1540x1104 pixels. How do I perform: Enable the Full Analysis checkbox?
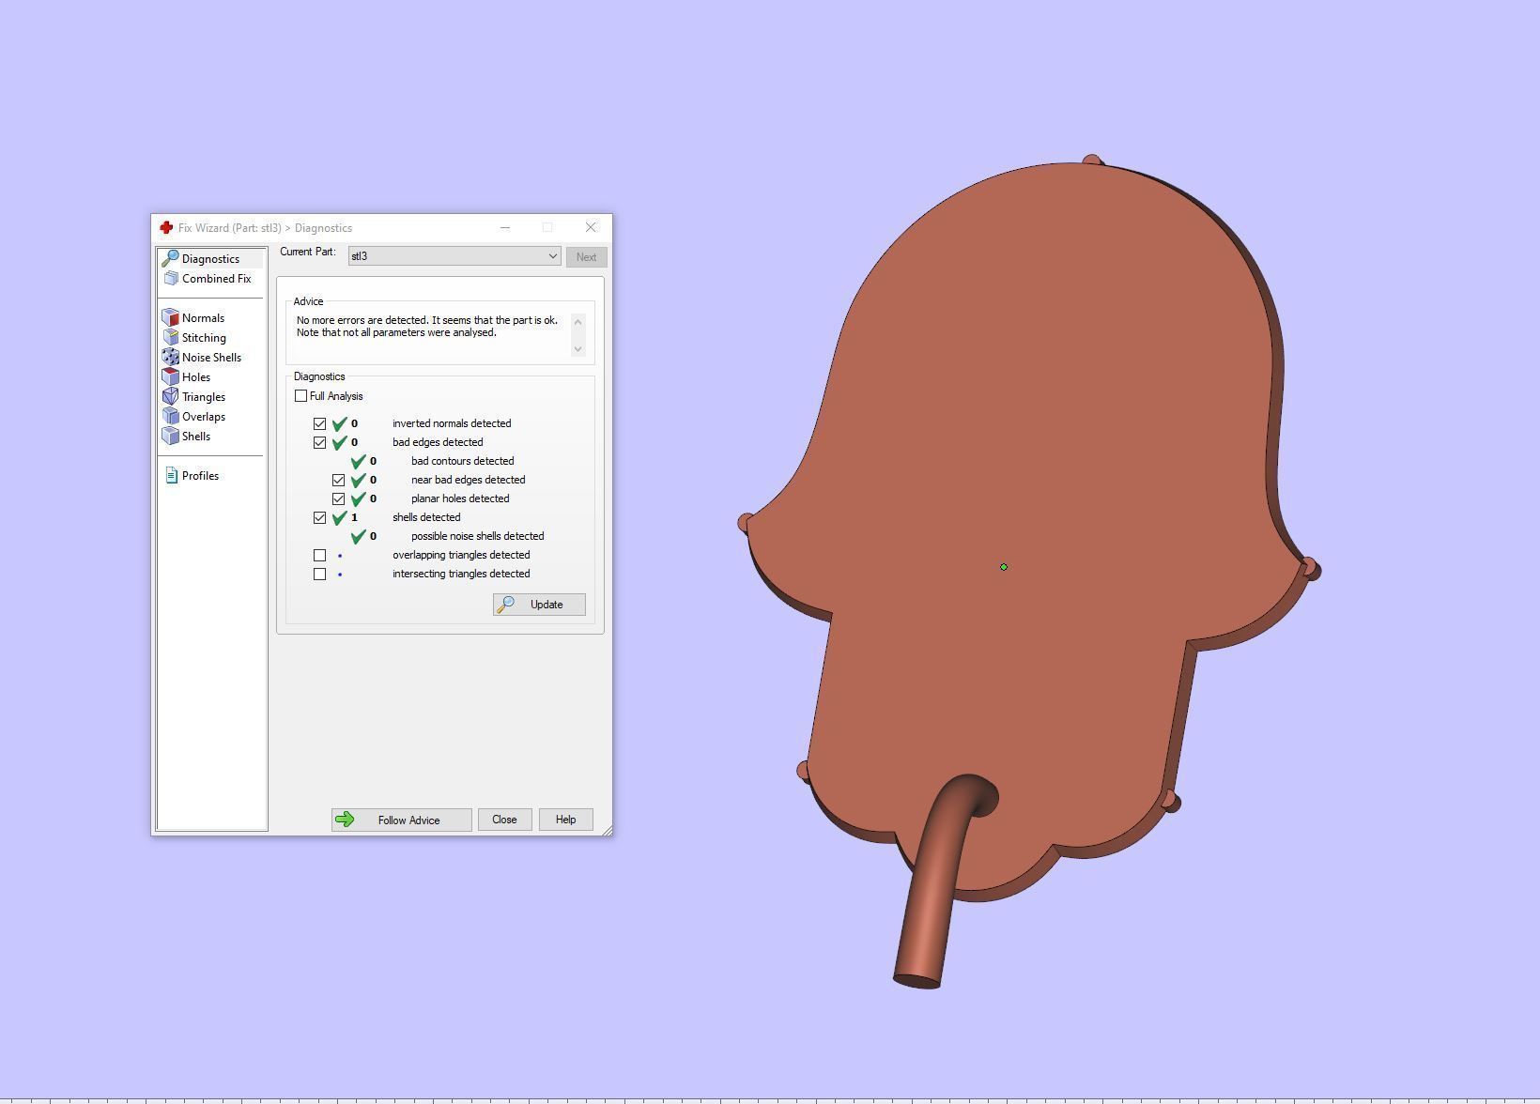coord(300,396)
